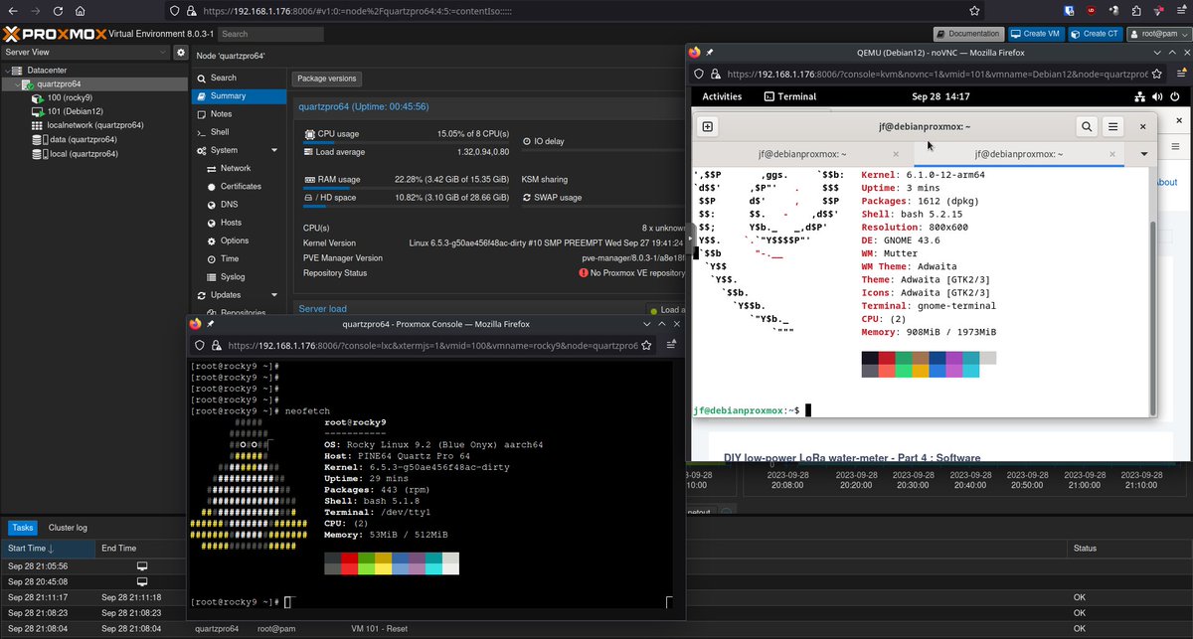Click the search icon in GNOME terminal header
The width and height of the screenshot is (1193, 639).
[x=1087, y=126]
